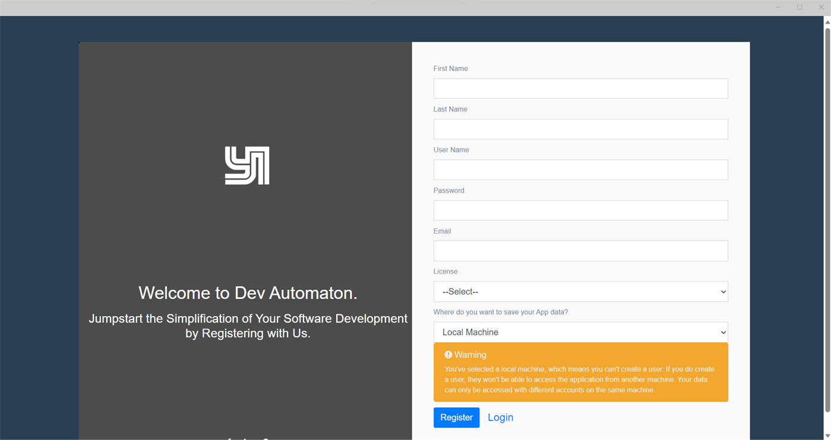Click the Dev Automaton logo icon

click(x=247, y=165)
